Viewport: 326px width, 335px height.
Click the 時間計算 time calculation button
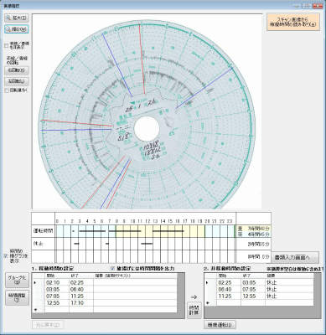(194, 310)
